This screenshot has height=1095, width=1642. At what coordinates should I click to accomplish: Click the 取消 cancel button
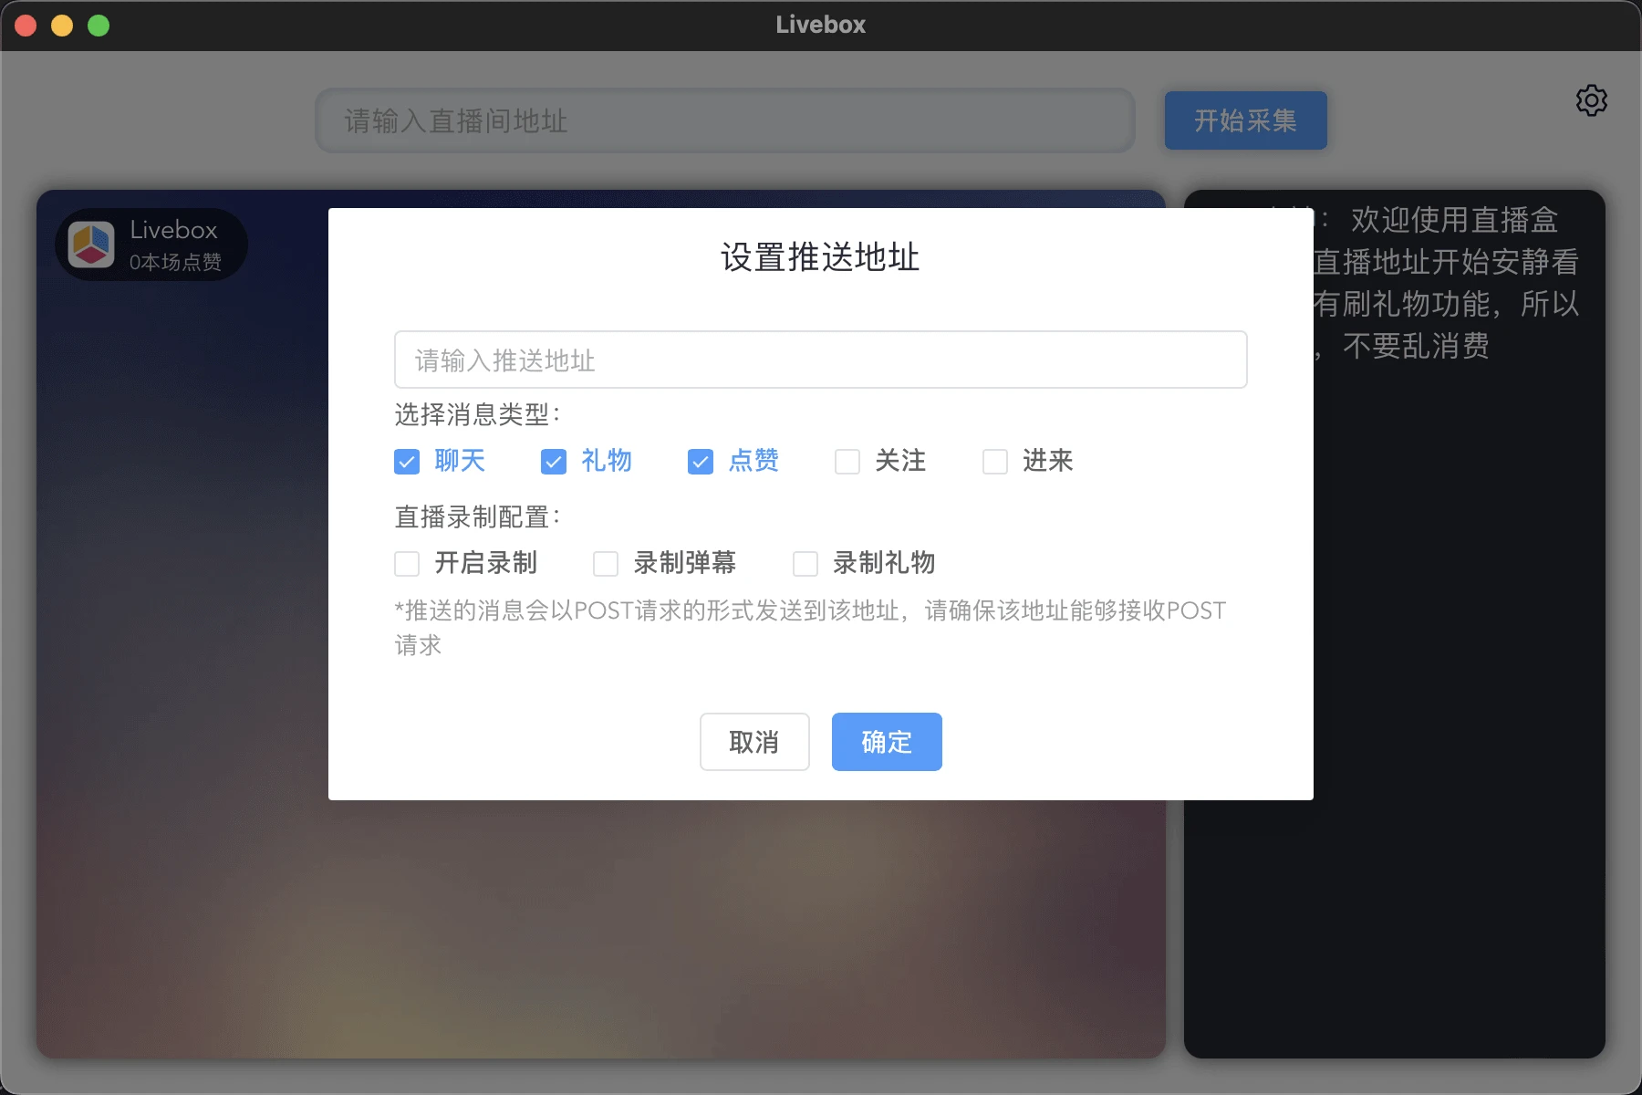coord(754,742)
